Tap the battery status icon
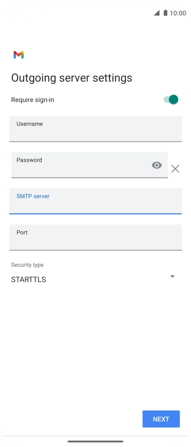This screenshot has height=447, width=191. pos(166,13)
